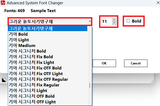
Task: Enable the Bold checkbox
Action: [x=128, y=21]
